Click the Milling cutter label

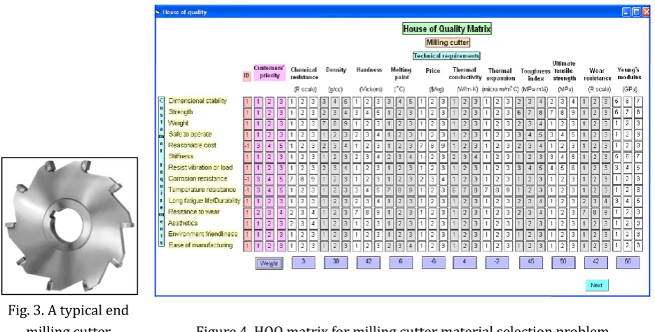(448, 42)
